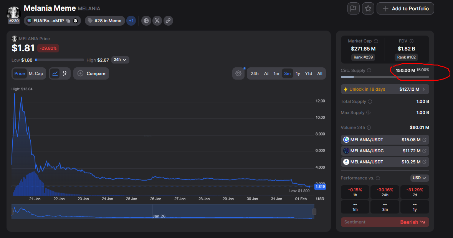453x238 pixels.
Task: Click Market Cap info icon
Action: (376, 41)
